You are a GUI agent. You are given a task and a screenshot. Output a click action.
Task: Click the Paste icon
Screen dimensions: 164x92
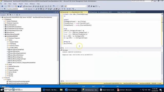(x=50, y=6)
